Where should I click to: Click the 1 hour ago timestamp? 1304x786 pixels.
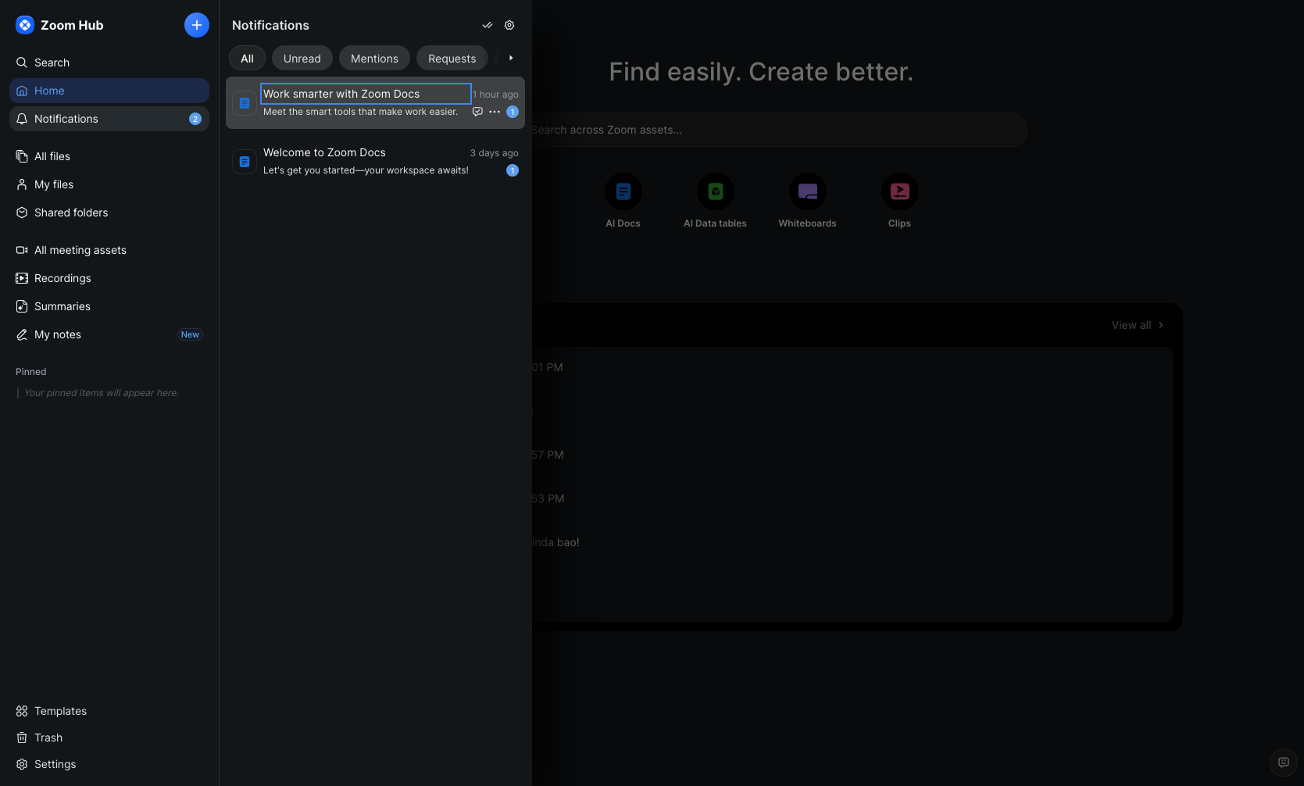[495, 95]
